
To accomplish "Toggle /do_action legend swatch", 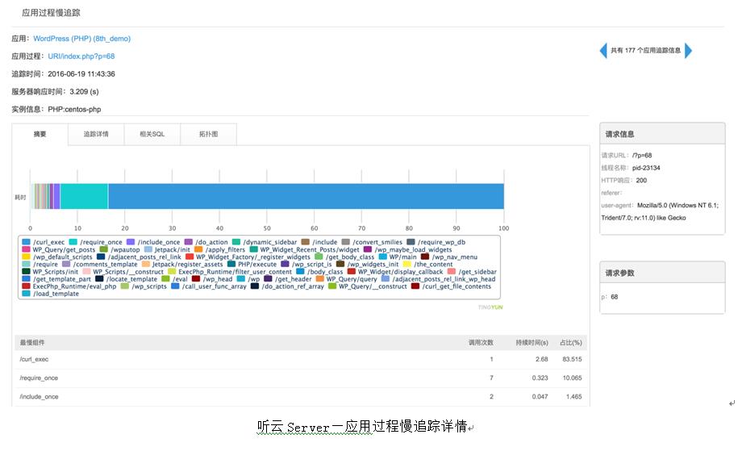I will pos(188,242).
